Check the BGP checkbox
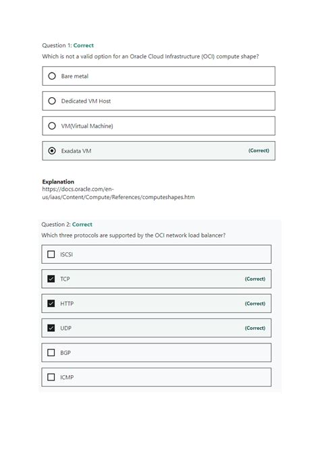The height and width of the screenshot is (452, 320). tap(51, 353)
